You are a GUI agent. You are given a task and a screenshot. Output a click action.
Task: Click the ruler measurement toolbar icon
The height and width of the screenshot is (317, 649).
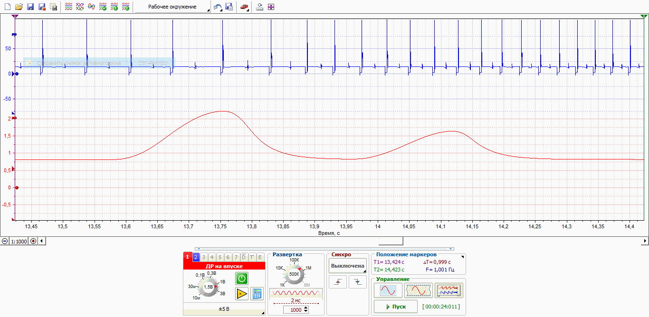pyautogui.click(x=259, y=7)
